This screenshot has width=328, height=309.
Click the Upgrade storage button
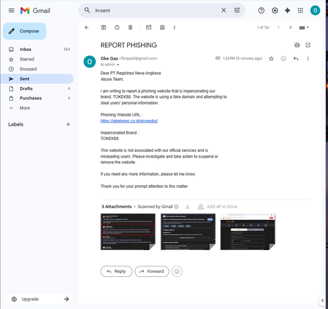click(39, 299)
